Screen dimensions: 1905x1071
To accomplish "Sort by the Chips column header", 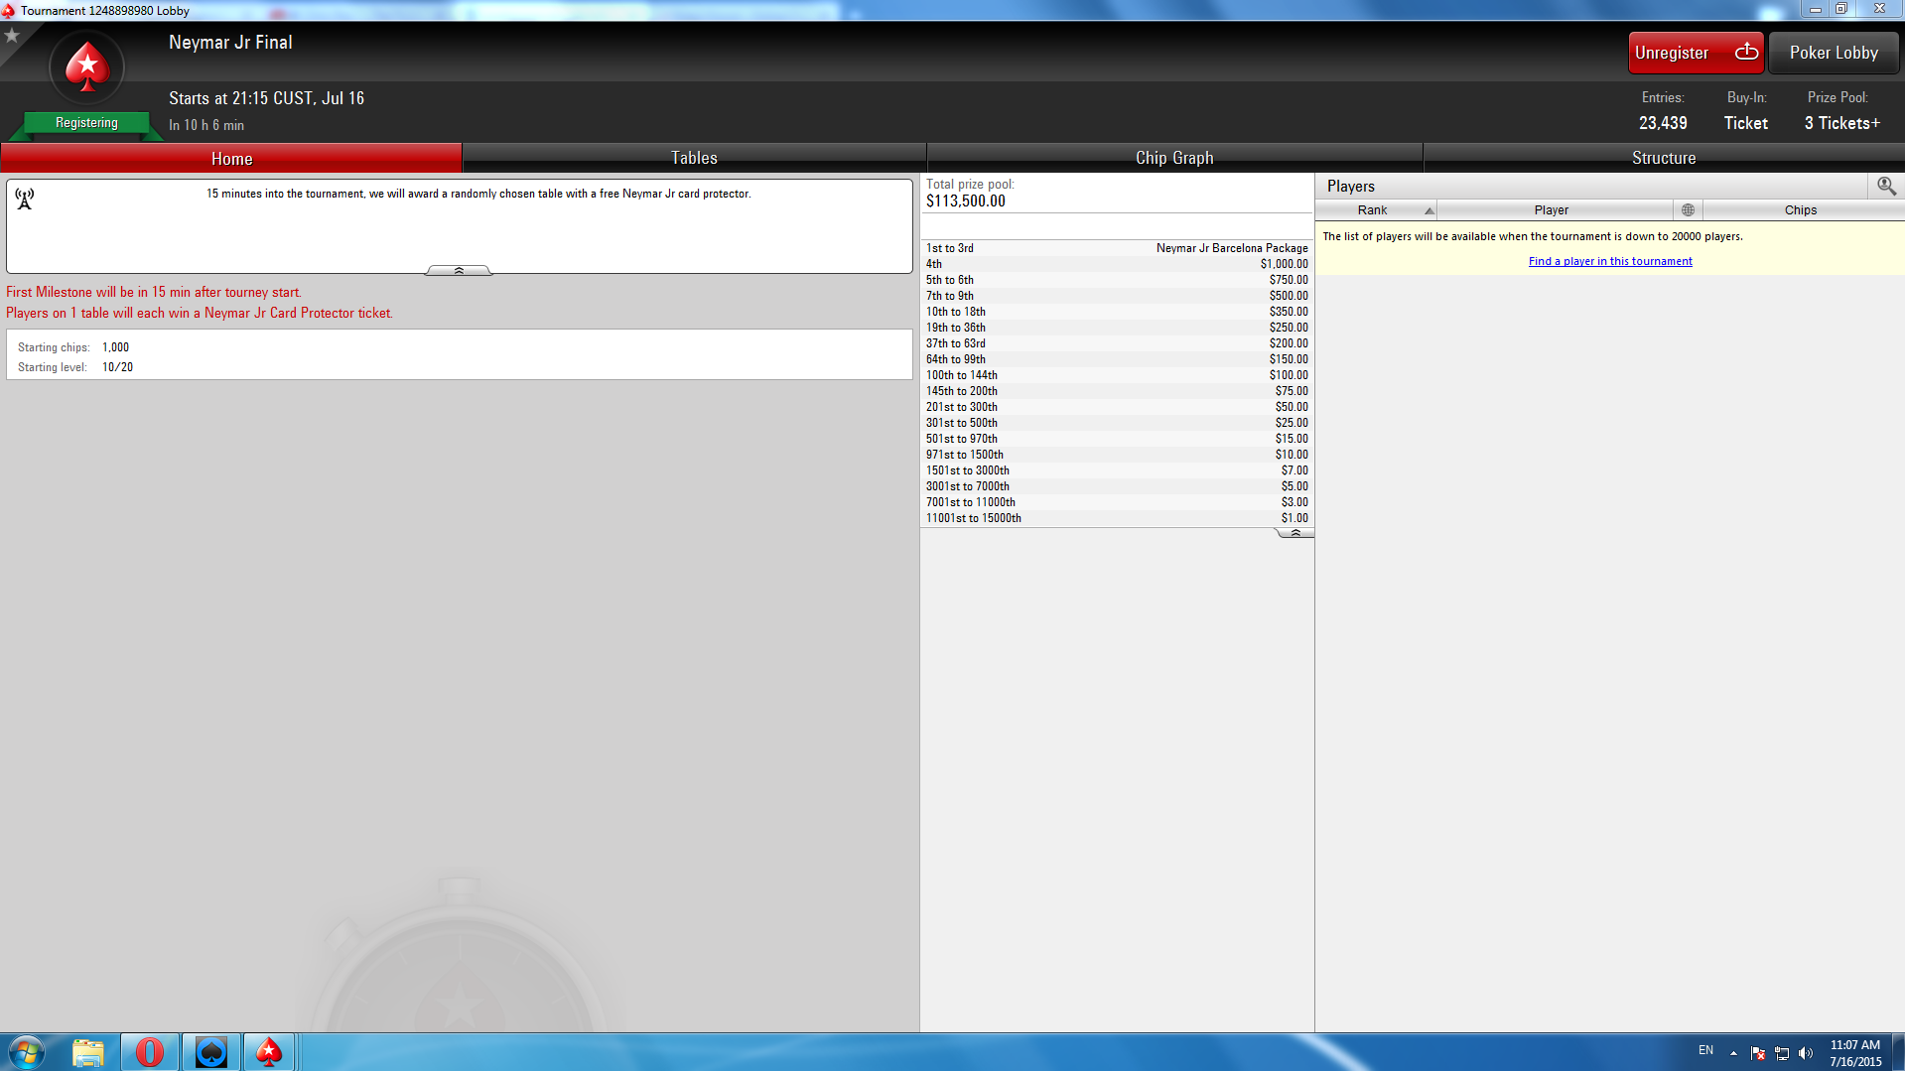I will click(x=1803, y=210).
